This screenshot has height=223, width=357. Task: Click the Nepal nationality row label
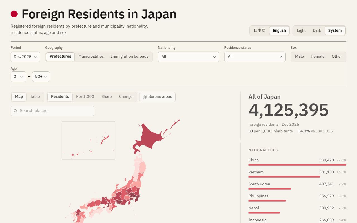(254, 208)
